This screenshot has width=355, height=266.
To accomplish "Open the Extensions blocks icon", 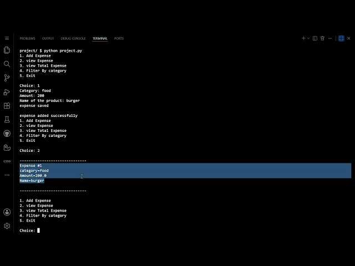I will pyautogui.click(x=7, y=106).
